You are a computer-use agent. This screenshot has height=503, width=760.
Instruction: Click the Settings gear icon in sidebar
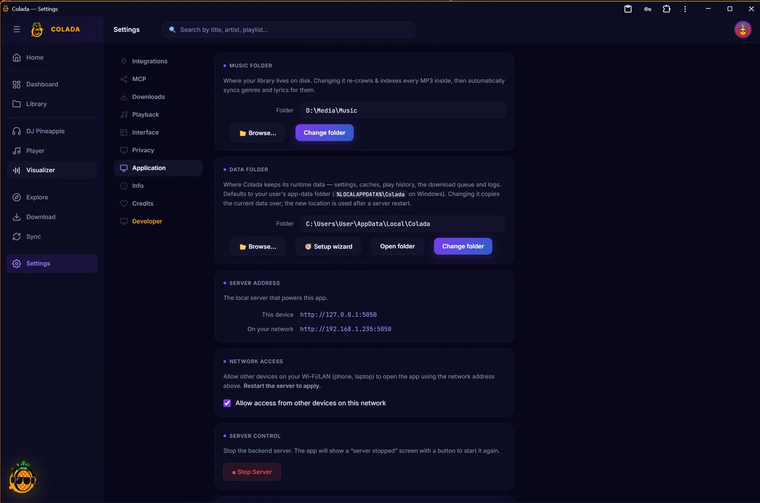17,264
